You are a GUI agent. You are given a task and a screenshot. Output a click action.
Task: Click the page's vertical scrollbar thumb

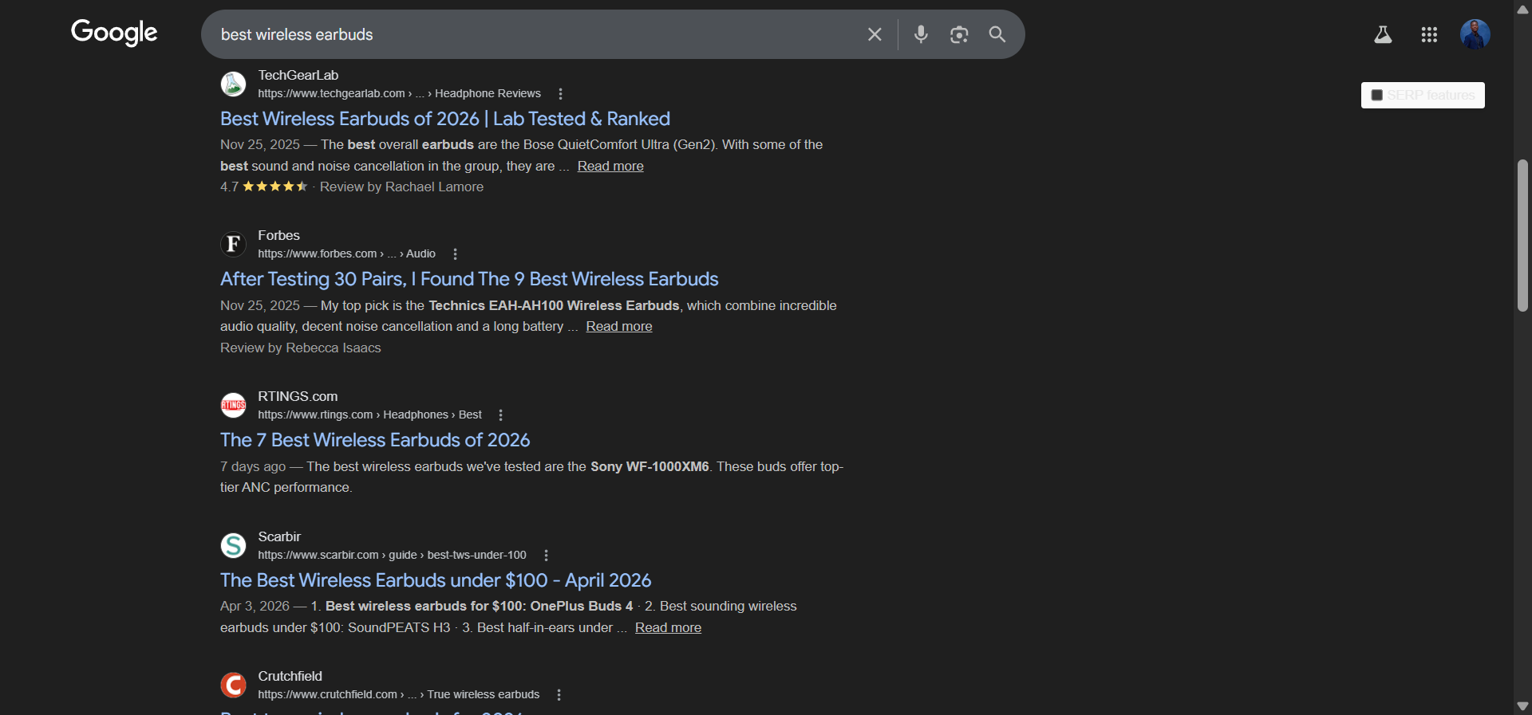(1522, 235)
